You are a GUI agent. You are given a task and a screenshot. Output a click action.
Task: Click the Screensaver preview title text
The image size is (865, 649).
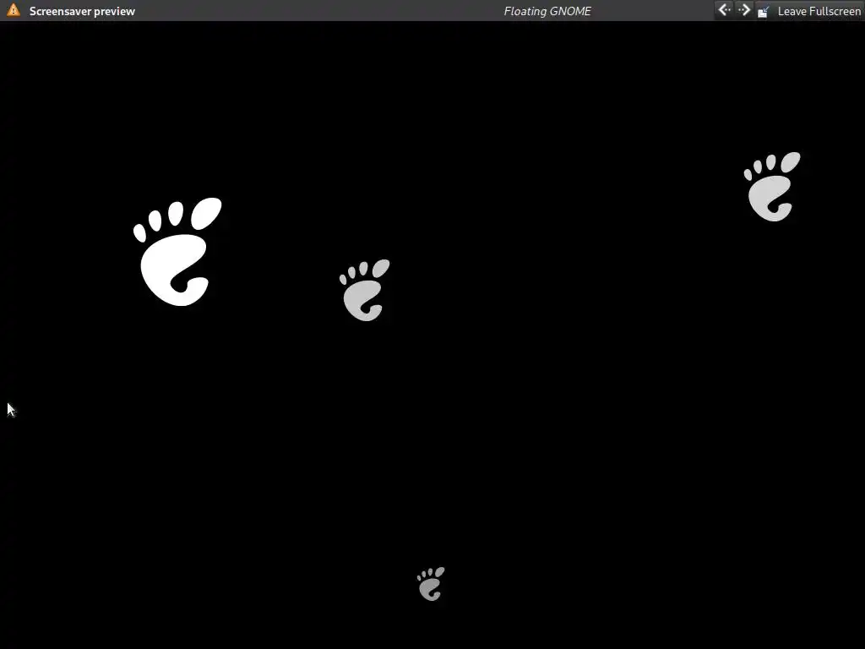pos(82,11)
